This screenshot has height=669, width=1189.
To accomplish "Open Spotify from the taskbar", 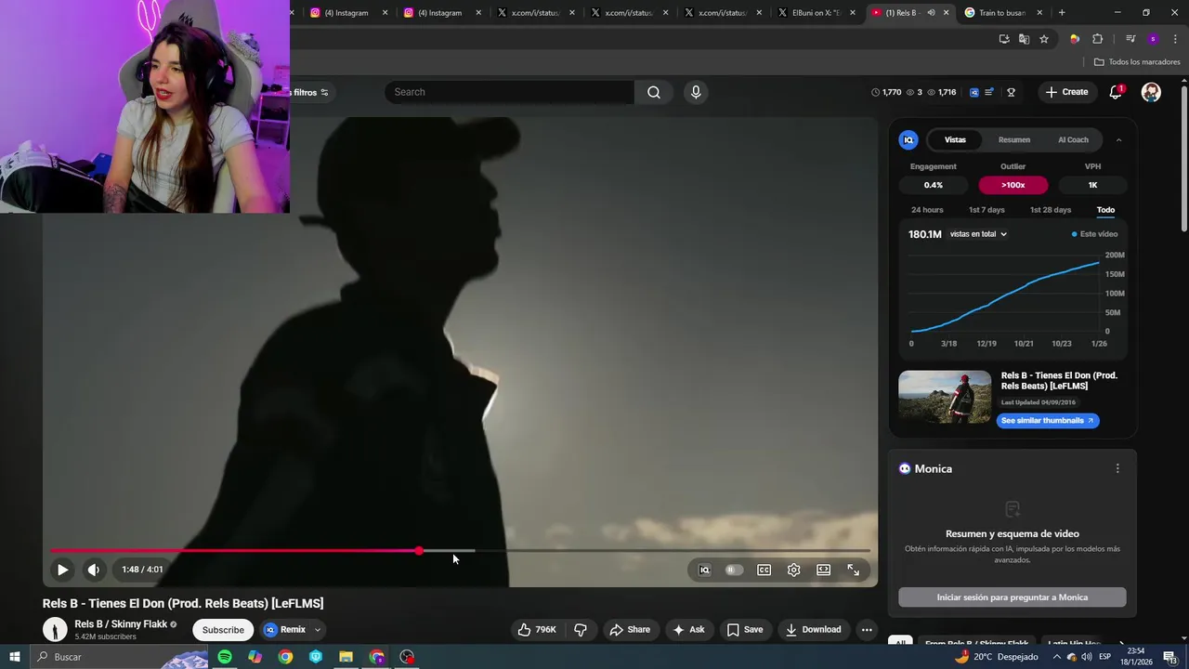I will click(225, 657).
